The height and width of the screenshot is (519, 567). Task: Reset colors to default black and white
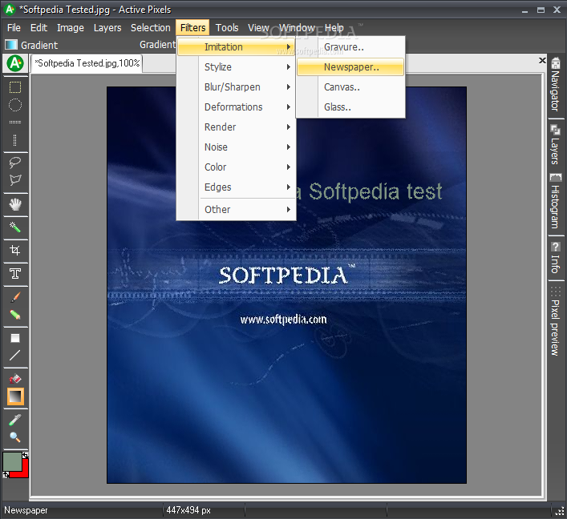coord(6,474)
